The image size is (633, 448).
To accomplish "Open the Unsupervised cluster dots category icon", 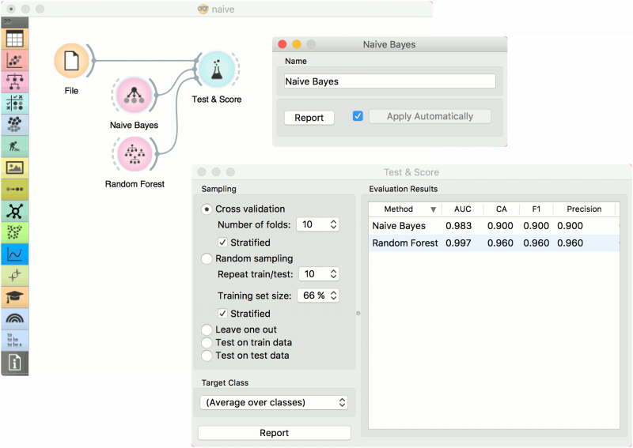I will click(x=14, y=125).
